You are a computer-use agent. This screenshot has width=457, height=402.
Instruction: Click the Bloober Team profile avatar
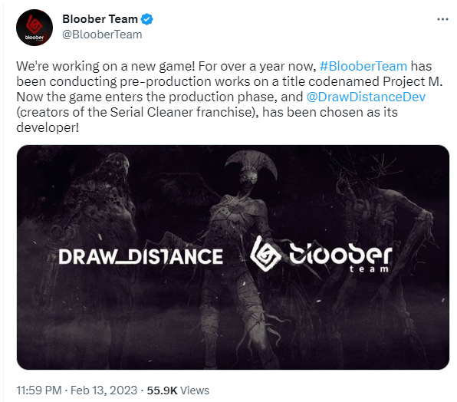[x=35, y=28]
